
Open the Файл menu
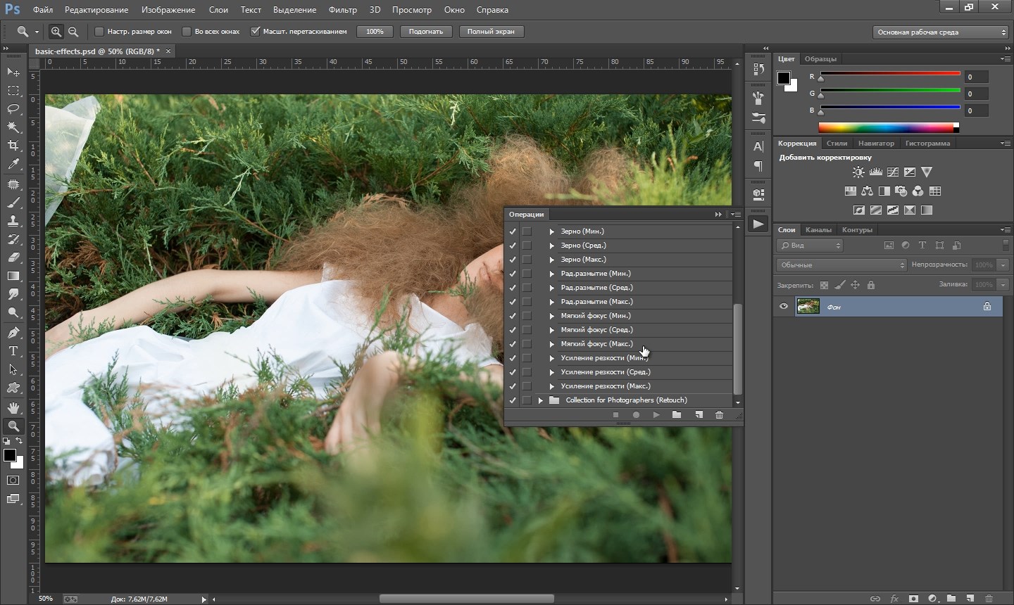(43, 10)
